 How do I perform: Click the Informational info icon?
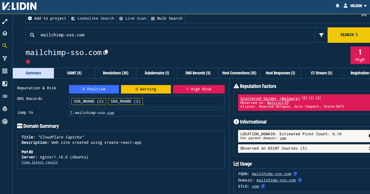[x=236, y=122]
